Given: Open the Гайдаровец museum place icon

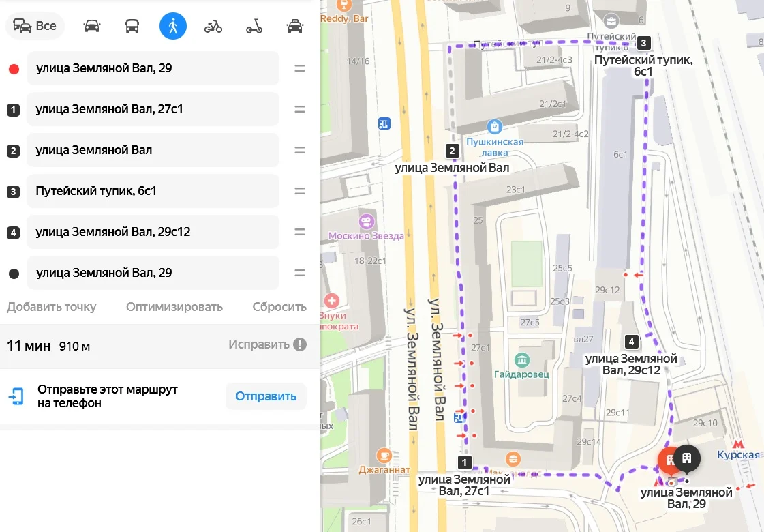Looking at the screenshot, I should coord(522,360).
